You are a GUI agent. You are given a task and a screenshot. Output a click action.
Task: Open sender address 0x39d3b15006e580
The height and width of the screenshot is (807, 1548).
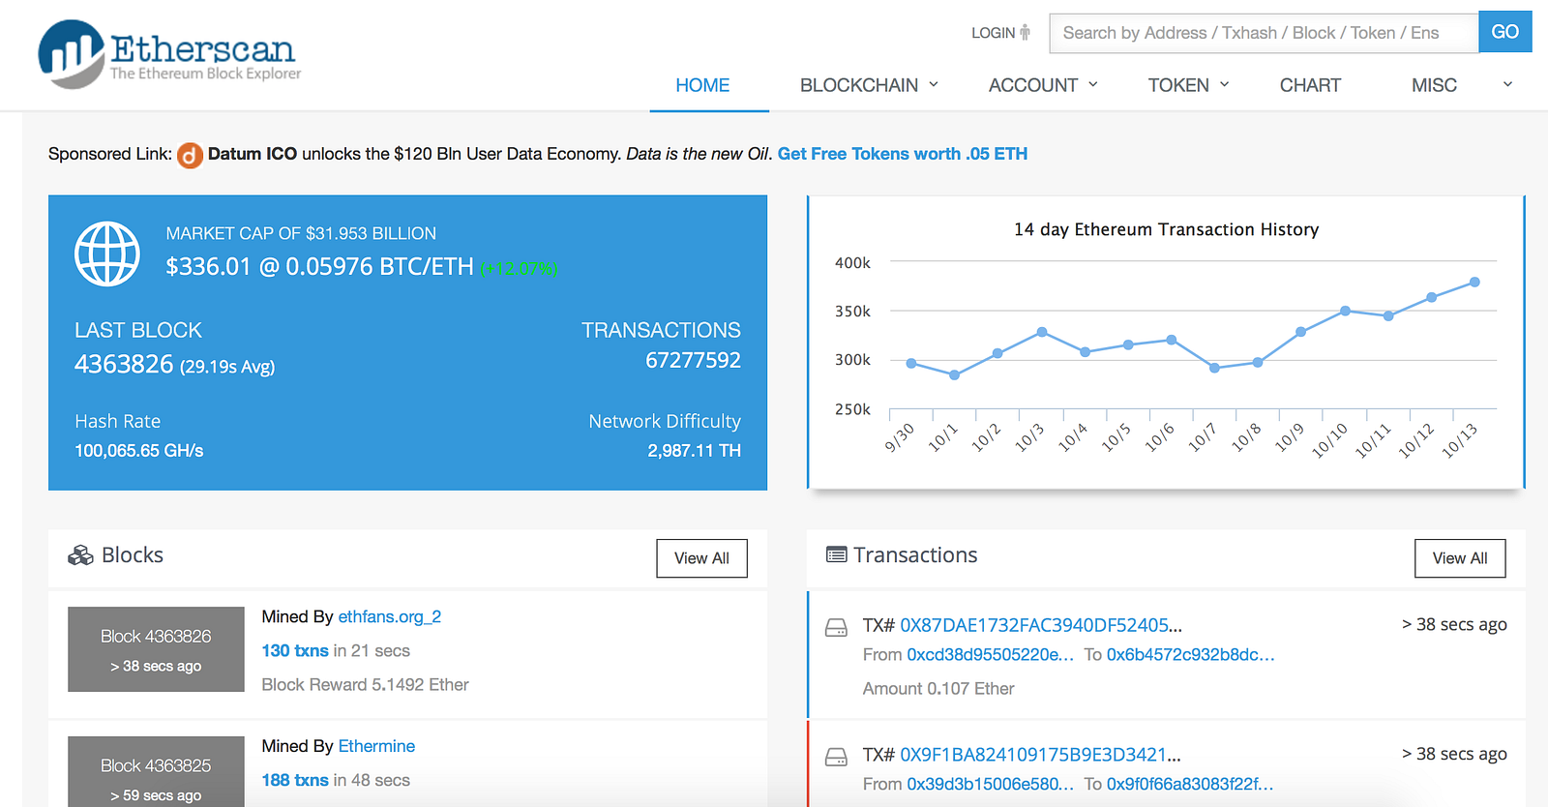[990, 784]
